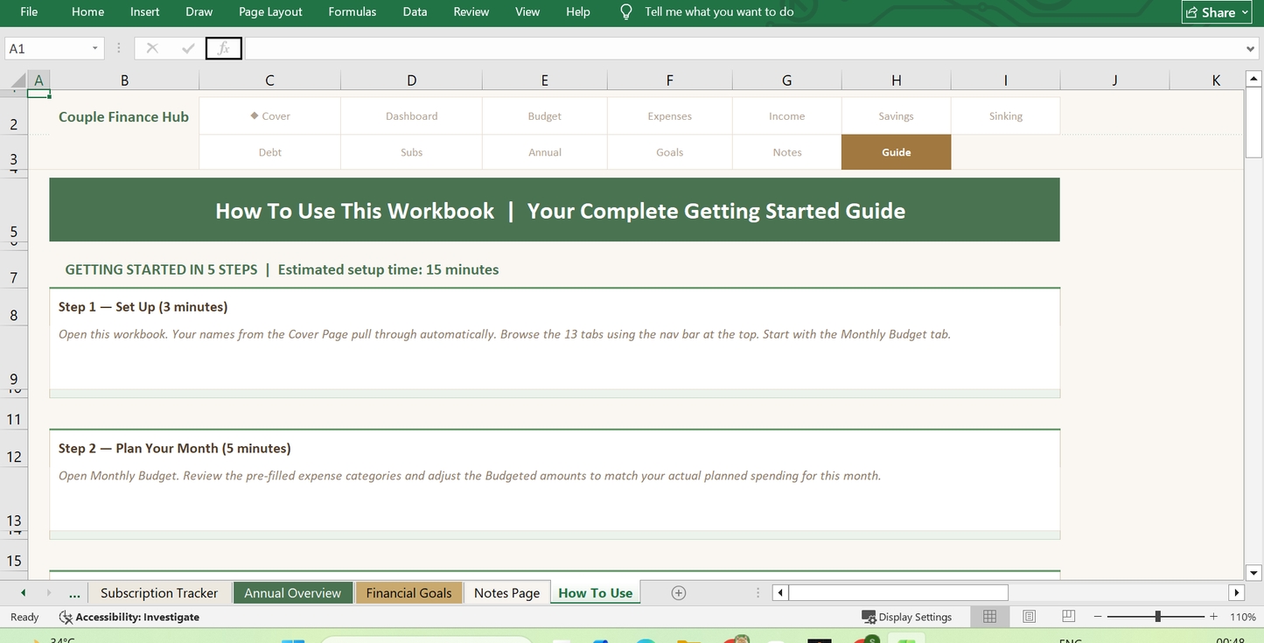Click the Cancel X formula bar icon
This screenshot has width=1264, height=643.
click(152, 48)
